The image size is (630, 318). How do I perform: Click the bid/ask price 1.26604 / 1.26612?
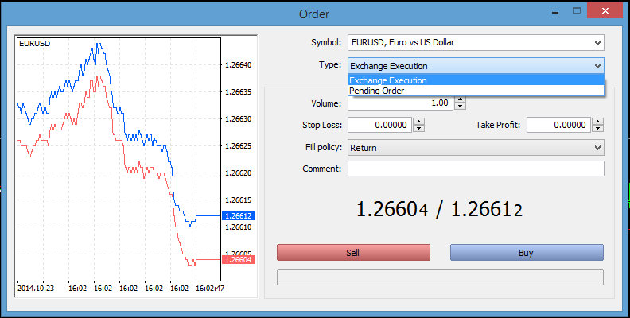[440, 209]
